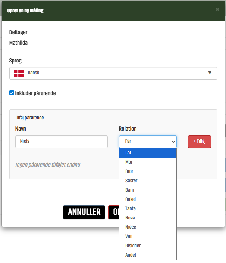Select Bisidder as relation

coord(147,246)
